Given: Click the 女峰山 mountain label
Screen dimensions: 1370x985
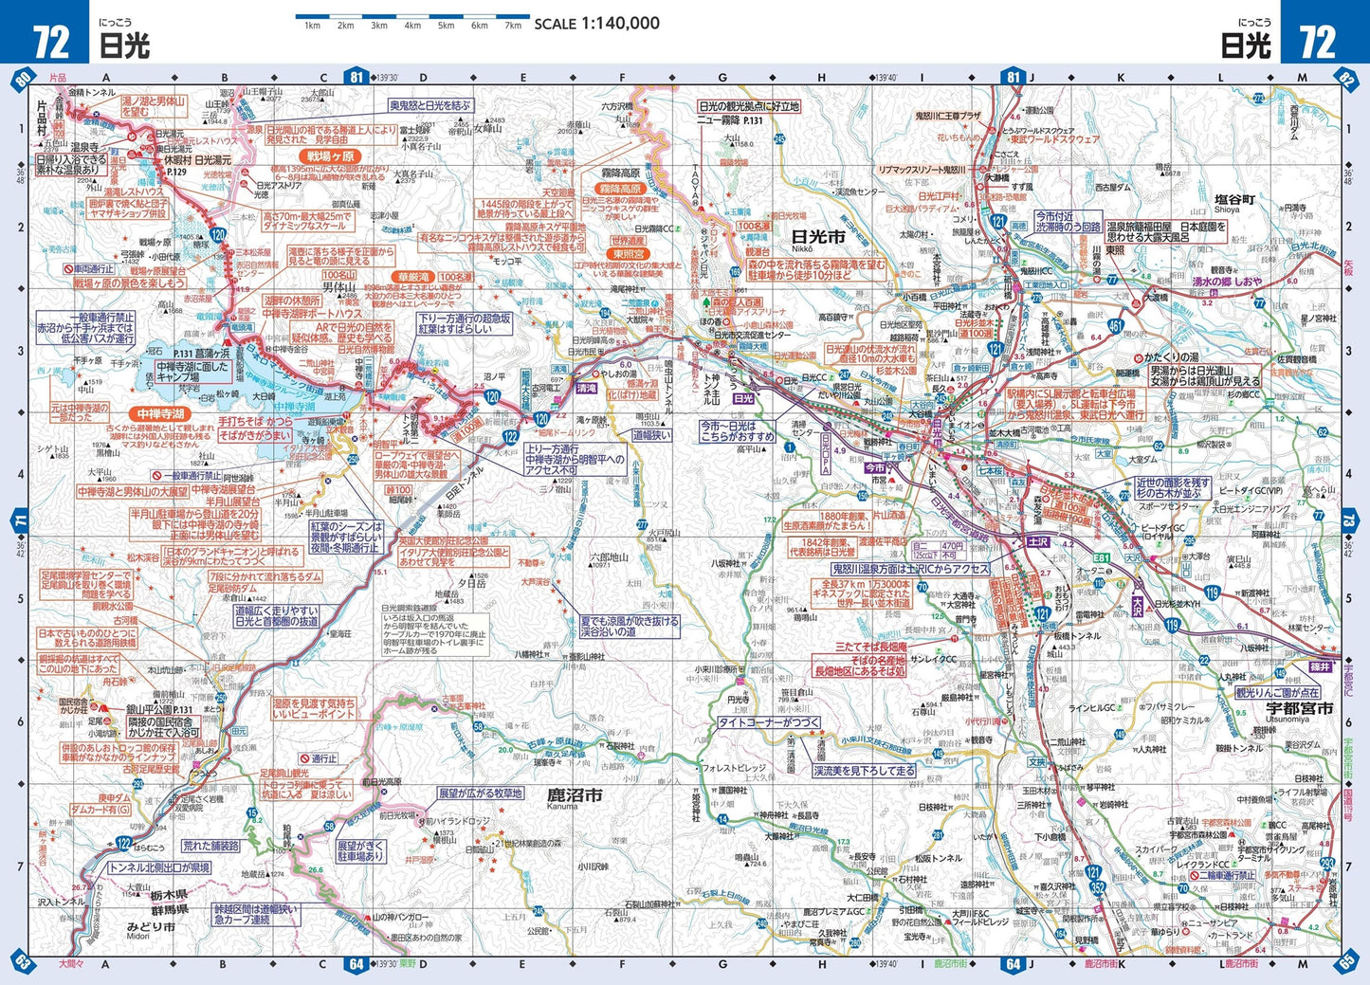Looking at the screenshot, I should coord(487,128).
